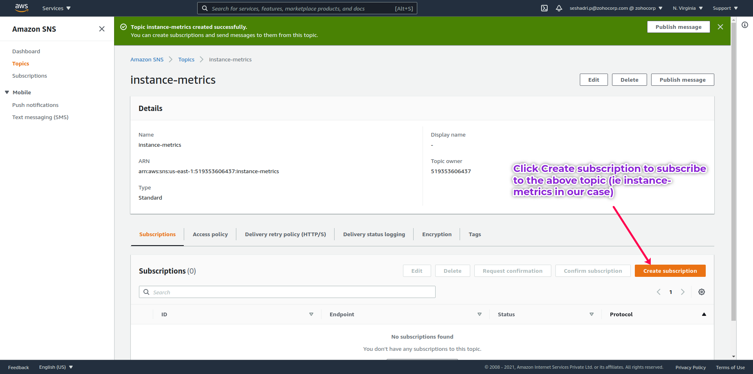Open Push notifications in the sidebar
Image resolution: width=753 pixels, height=374 pixels.
(35, 105)
